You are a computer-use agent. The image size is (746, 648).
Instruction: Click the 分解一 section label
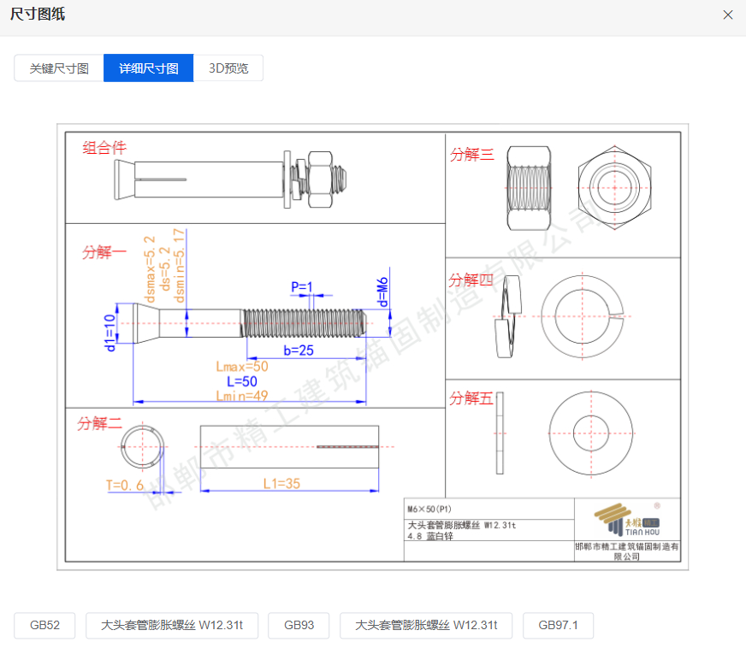tap(104, 252)
